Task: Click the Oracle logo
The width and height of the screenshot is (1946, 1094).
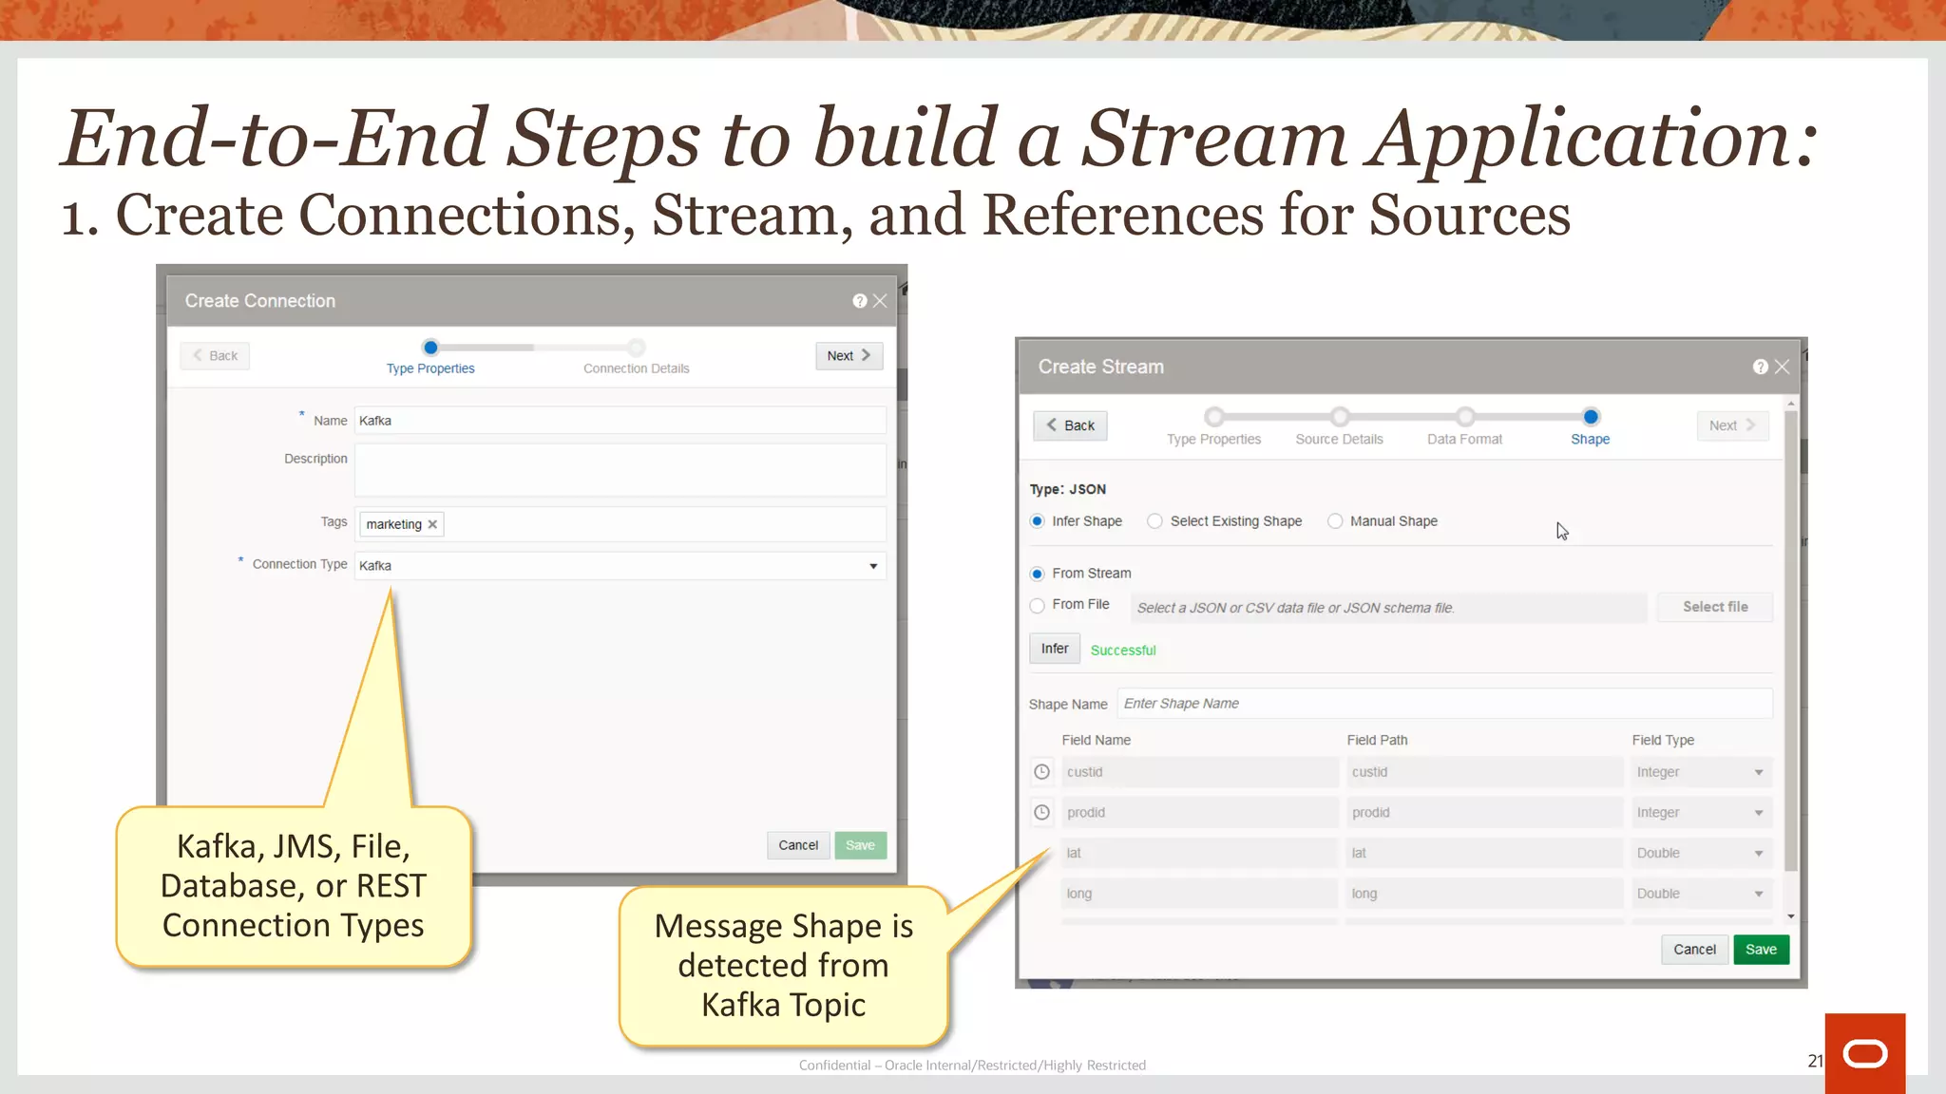Action: tap(1864, 1053)
